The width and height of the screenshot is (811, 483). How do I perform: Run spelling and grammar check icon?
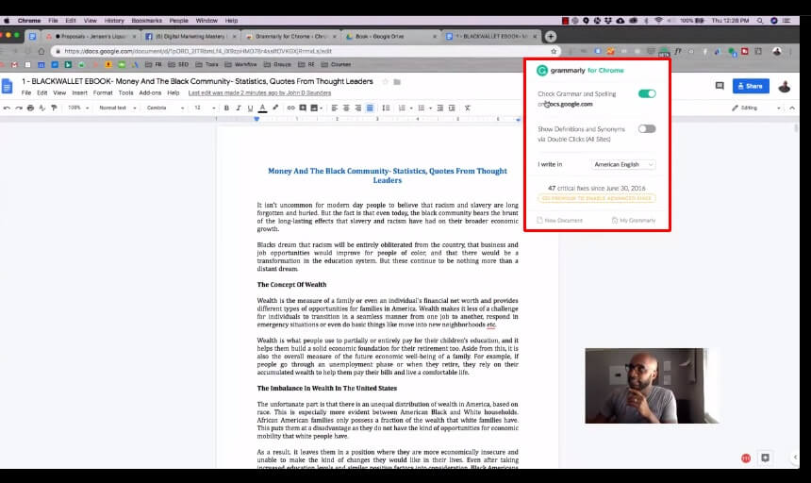(x=41, y=108)
